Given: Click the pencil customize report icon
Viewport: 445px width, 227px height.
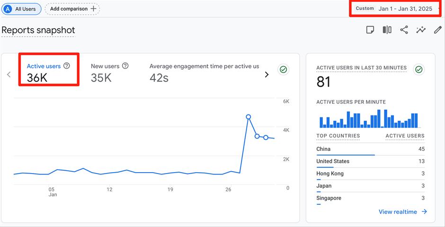Looking at the screenshot, I should click(438, 30).
